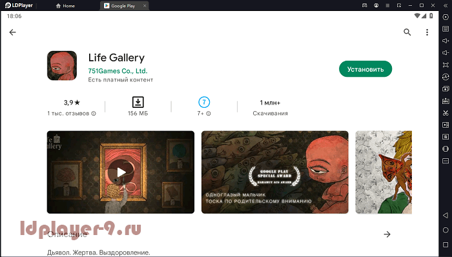Switch to the Google Play tab
The width and height of the screenshot is (452, 257).
[119, 6]
